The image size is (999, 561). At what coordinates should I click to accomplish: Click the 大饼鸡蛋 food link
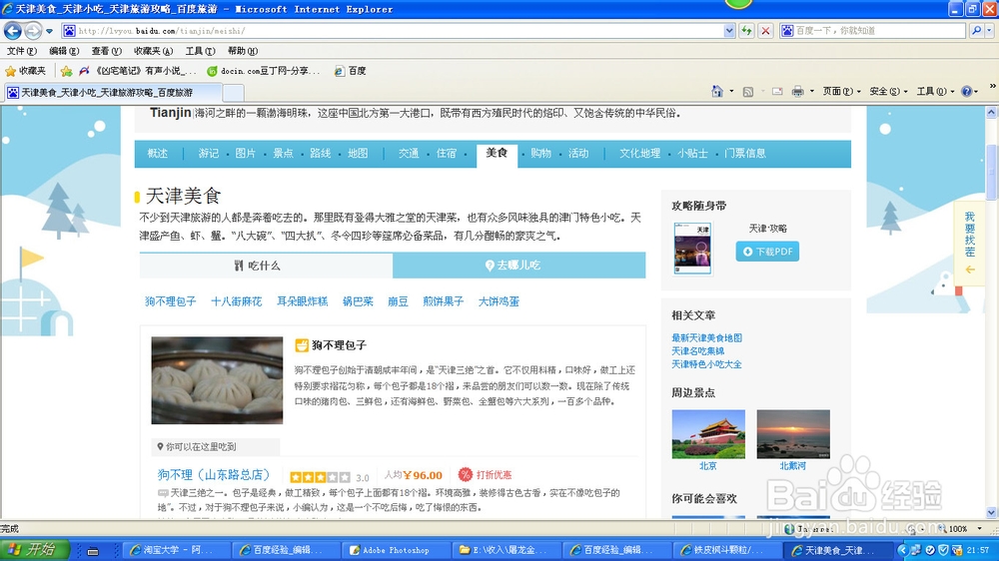(x=499, y=301)
